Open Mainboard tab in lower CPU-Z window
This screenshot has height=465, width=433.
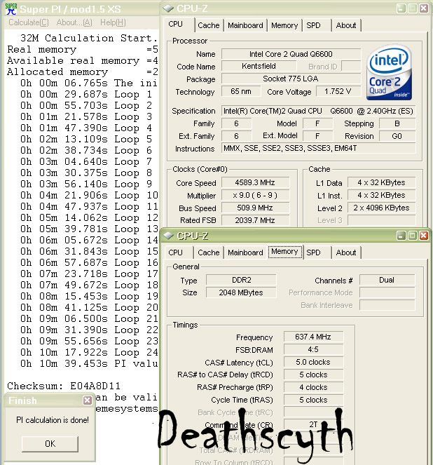(245, 252)
